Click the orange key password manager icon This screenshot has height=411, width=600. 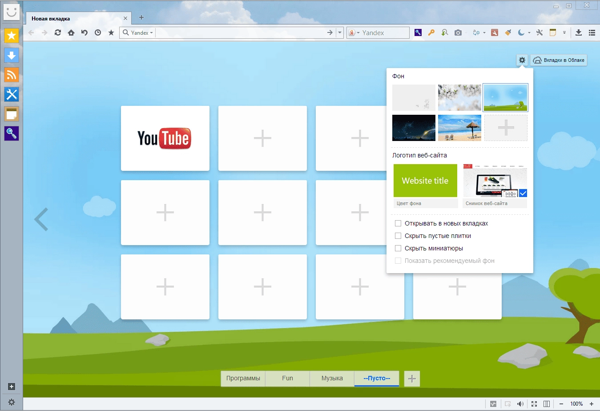[x=431, y=32]
